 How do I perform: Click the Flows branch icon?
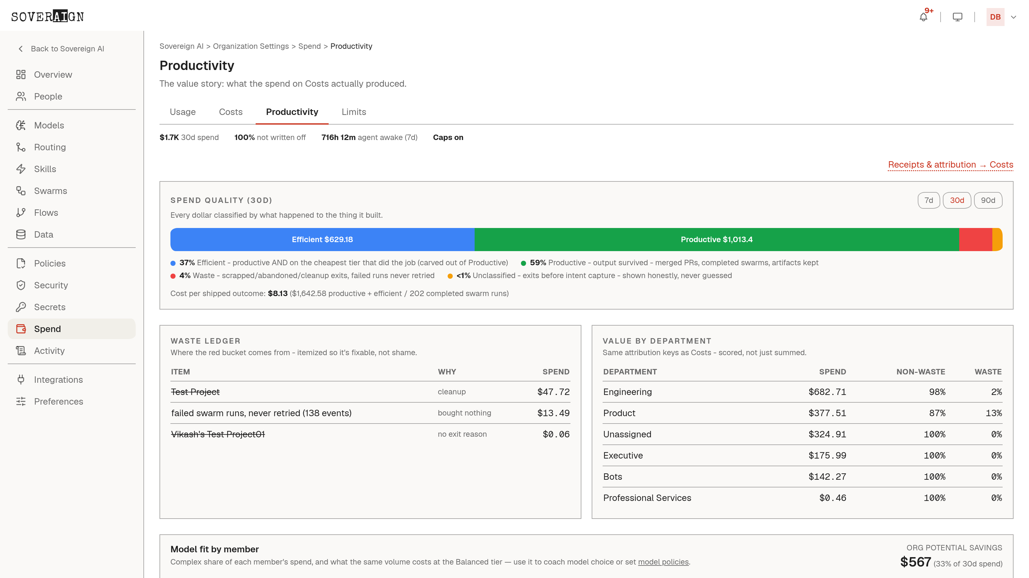click(x=21, y=213)
